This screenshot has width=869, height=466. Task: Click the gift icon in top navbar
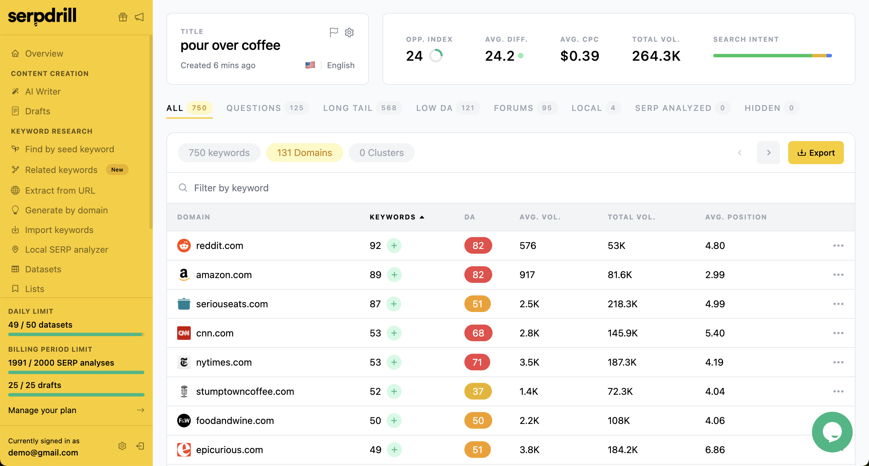pos(123,17)
